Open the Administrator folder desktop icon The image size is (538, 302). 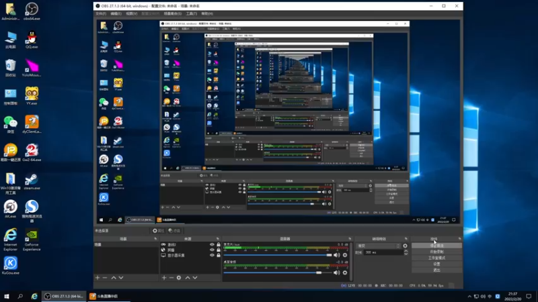(x=10, y=11)
